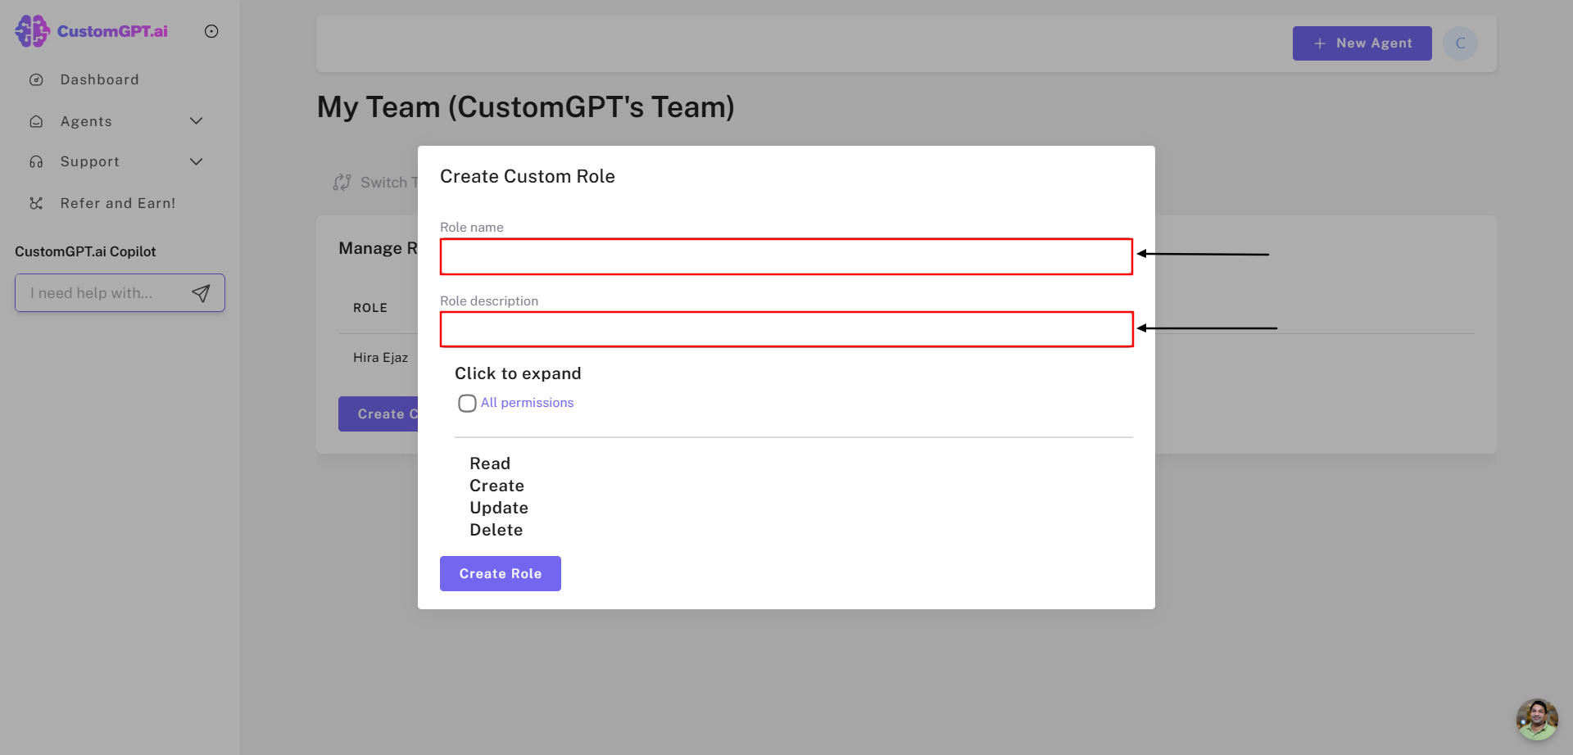Click the ROLE column header

click(x=370, y=308)
